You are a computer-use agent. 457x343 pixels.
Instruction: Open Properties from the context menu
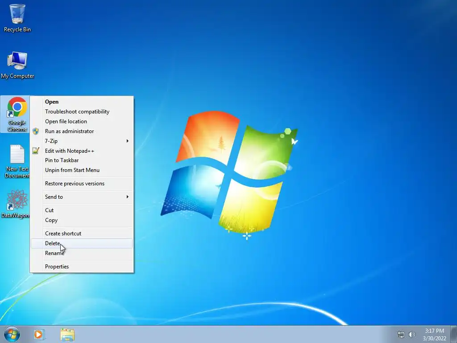(82, 267)
